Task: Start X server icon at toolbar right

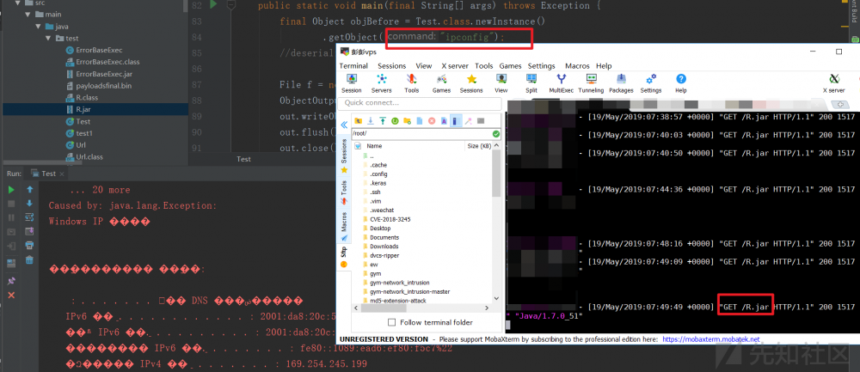Action: (833, 83)
